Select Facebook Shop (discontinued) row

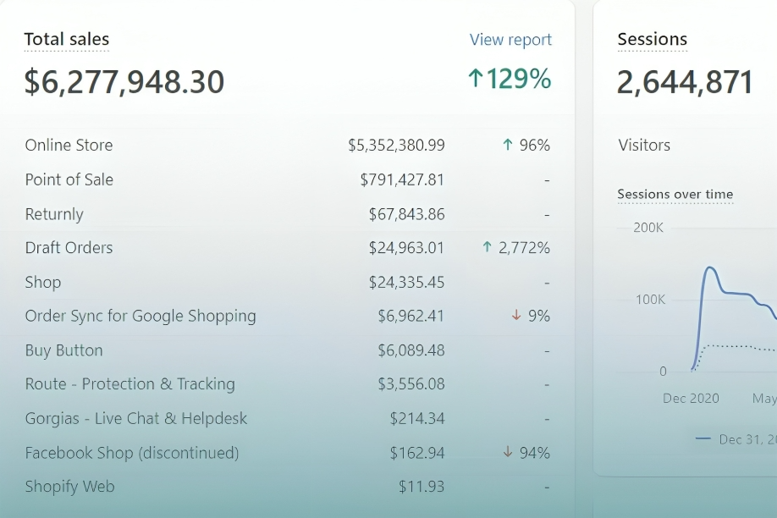pyautogui.click(x=131, y=453)
